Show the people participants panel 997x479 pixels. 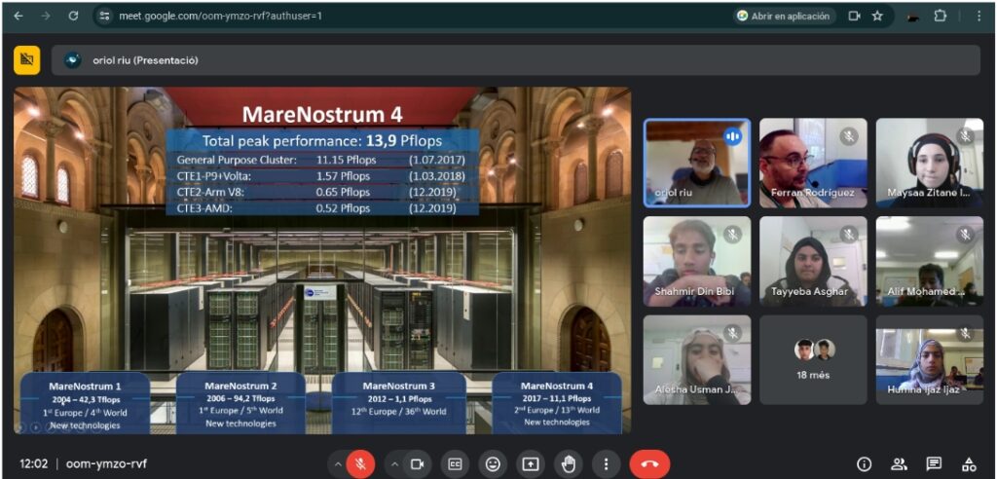click(x=899, y=464)
